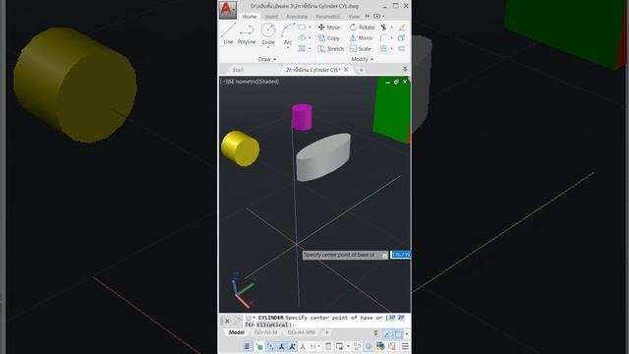Toggle pencil icon beside layout tabs
This screenshot has width=629, height=354.
(x=387, y=333)
